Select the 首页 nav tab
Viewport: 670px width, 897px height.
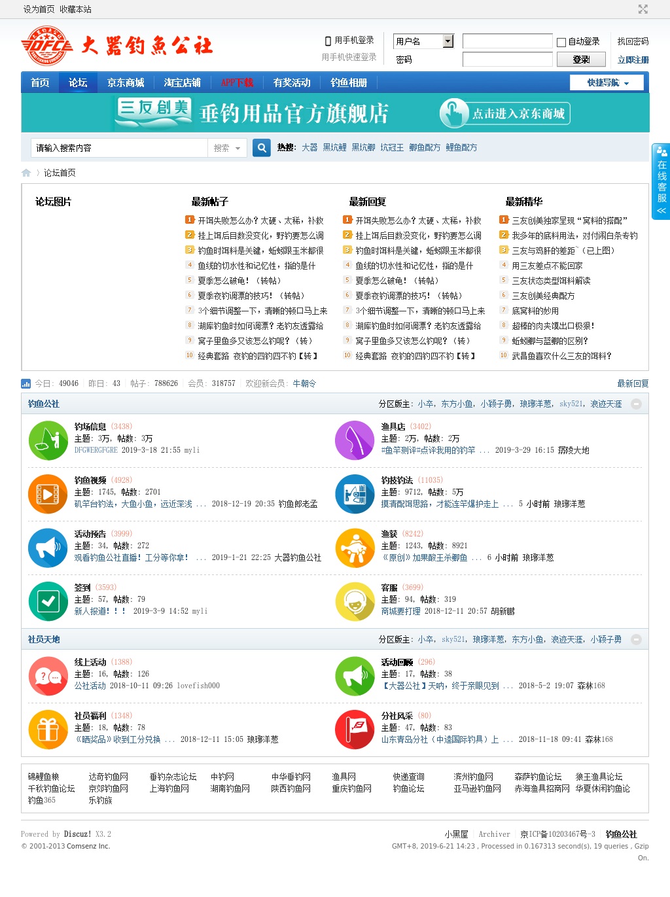[x=40, y=82]
